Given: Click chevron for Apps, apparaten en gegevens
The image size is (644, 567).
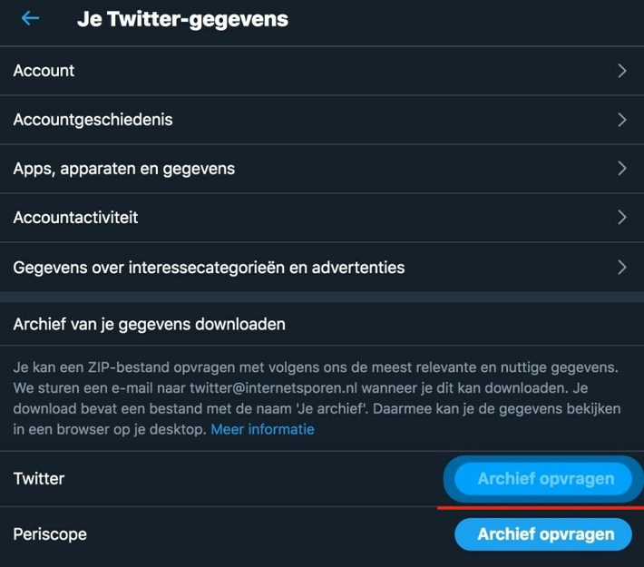Looking at the screenshot, I should [622, 169].
